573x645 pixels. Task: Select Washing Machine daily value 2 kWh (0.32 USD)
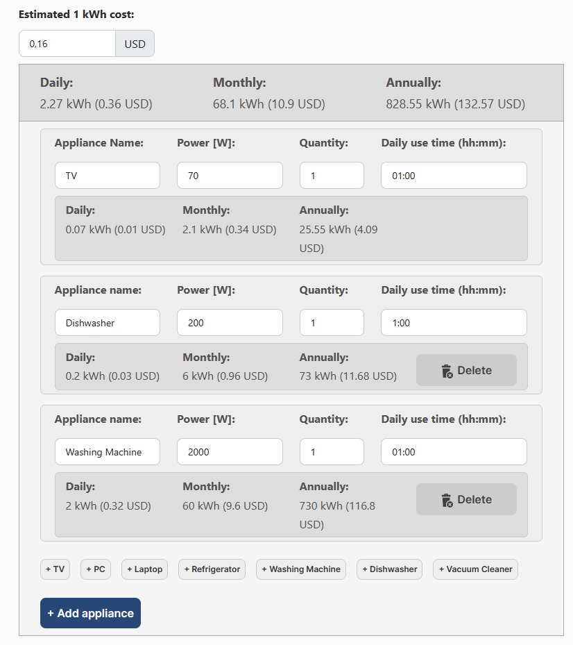tap(108, 506)
